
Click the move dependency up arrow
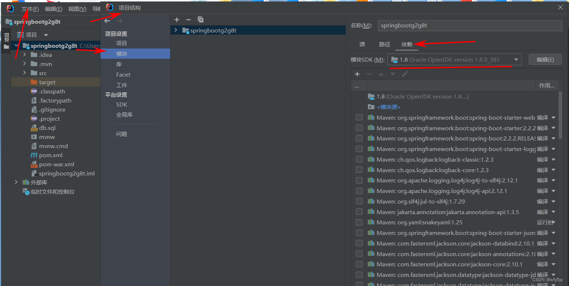[x=381, y=74]
